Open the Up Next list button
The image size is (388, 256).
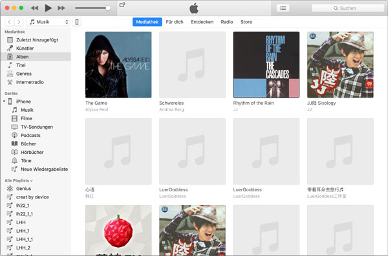pos(283,8)
